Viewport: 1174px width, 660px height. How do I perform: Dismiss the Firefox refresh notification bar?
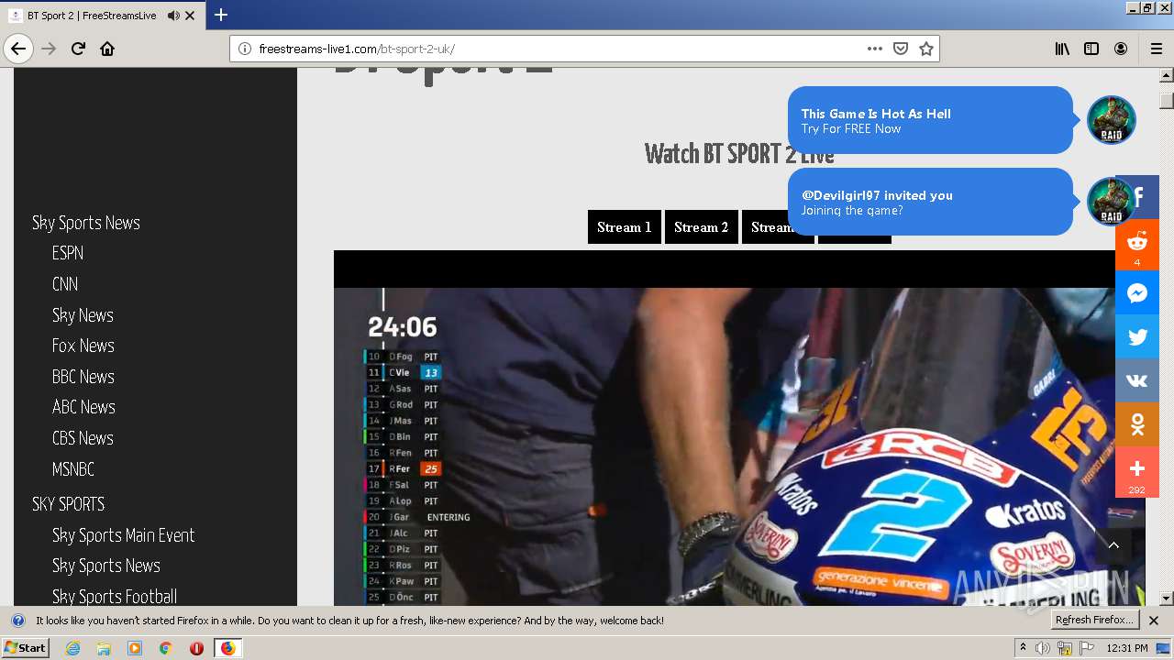(x=1154, y=621)
